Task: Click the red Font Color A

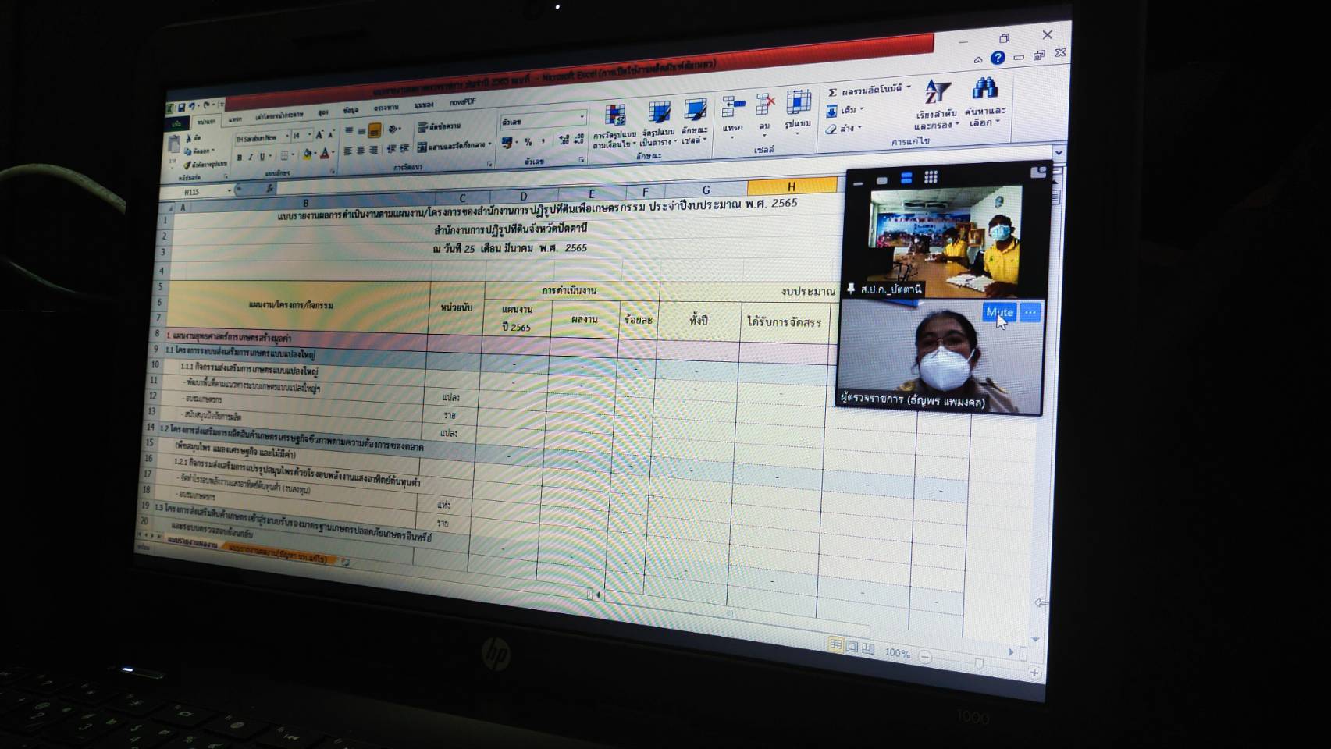Action: pos(324,153)
